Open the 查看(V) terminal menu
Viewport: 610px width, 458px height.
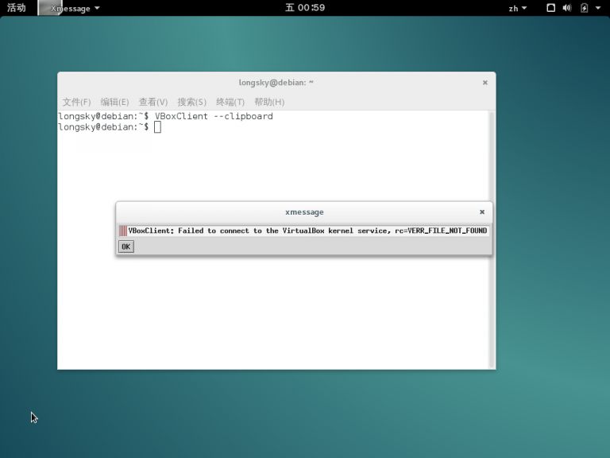[152, 102]
